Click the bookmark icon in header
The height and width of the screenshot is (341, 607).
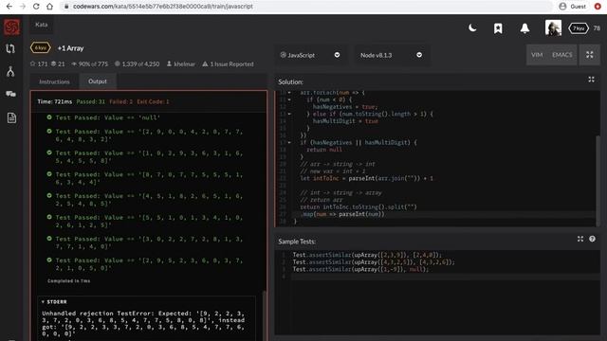pos(498,28)
